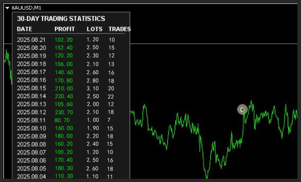
Task: Select the date 2025.08.16
Action: 32,80
